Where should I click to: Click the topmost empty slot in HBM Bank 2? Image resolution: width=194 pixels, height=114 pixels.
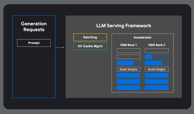pos(157,51)
